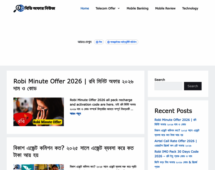
Task: Open Telecom Offer menu link
Action: click(x=106, y=8)
